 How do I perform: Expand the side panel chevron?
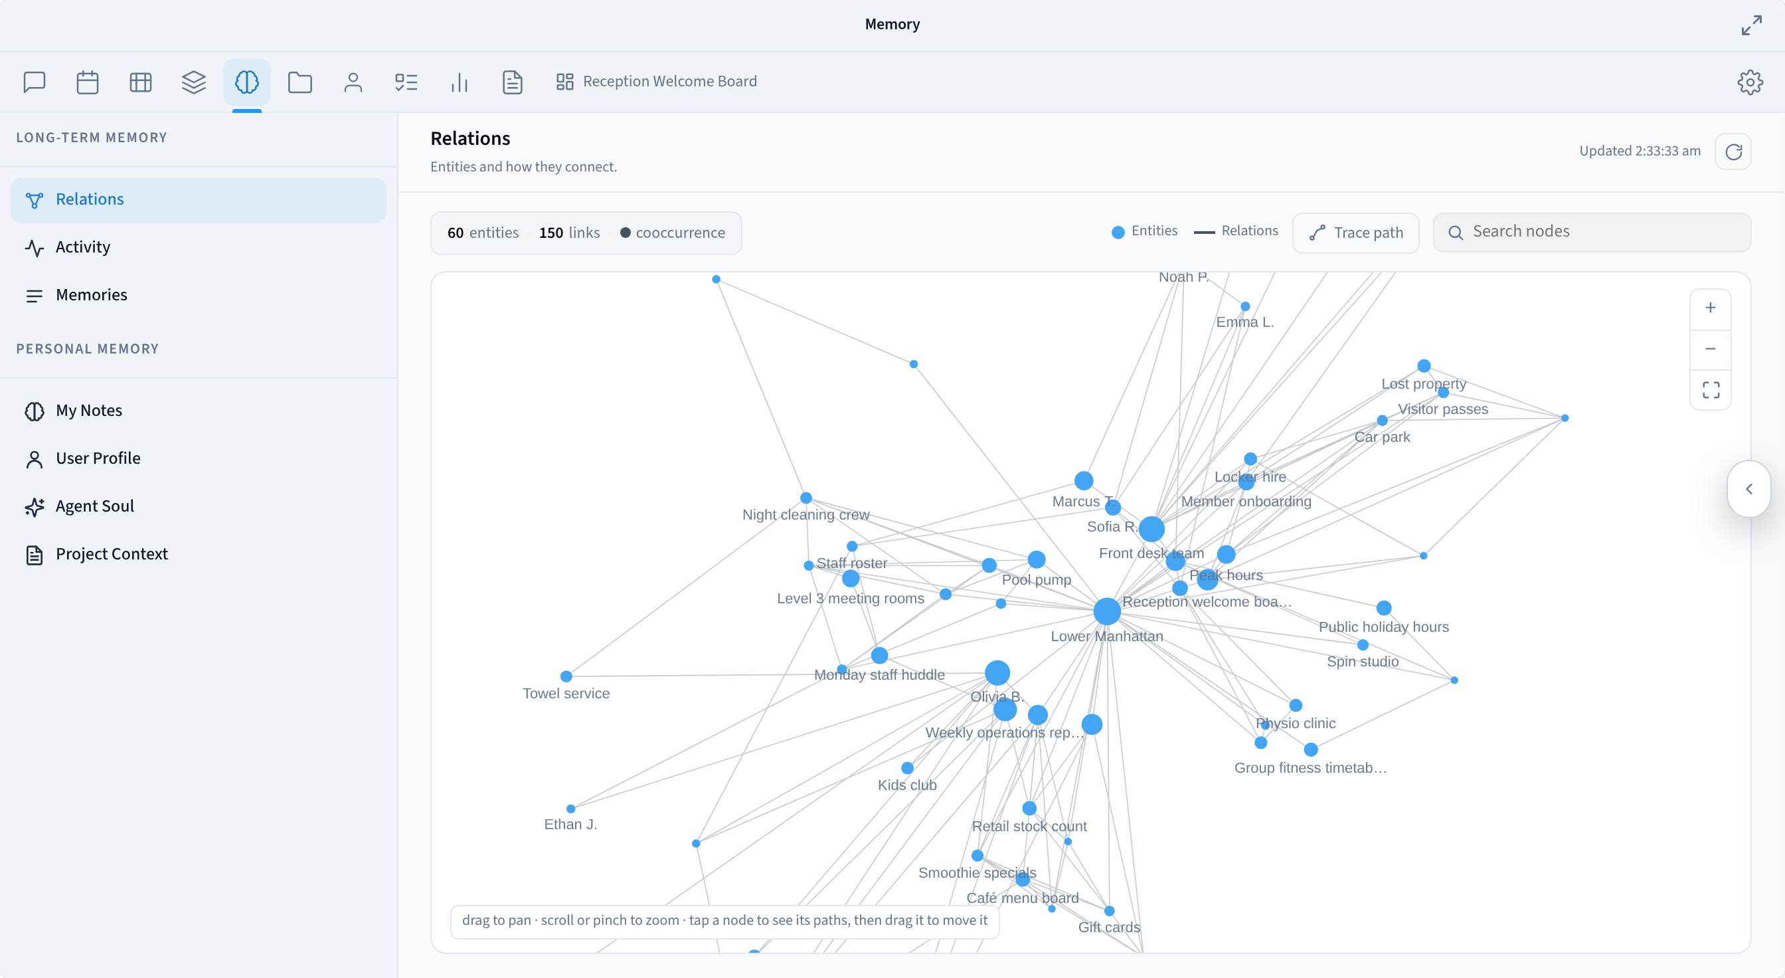1749,488
